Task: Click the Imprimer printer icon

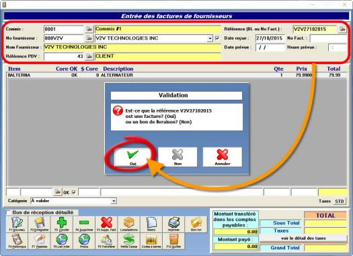Action: [x=173, y=224]
